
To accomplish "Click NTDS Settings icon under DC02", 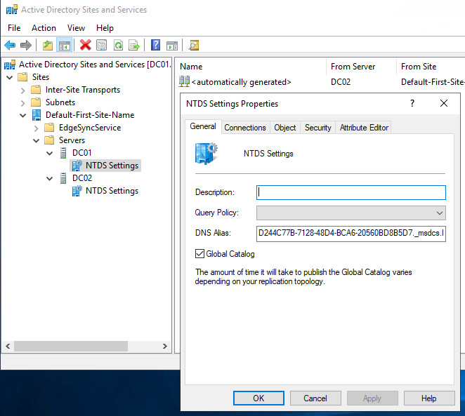I will click(x=77, y=191).
